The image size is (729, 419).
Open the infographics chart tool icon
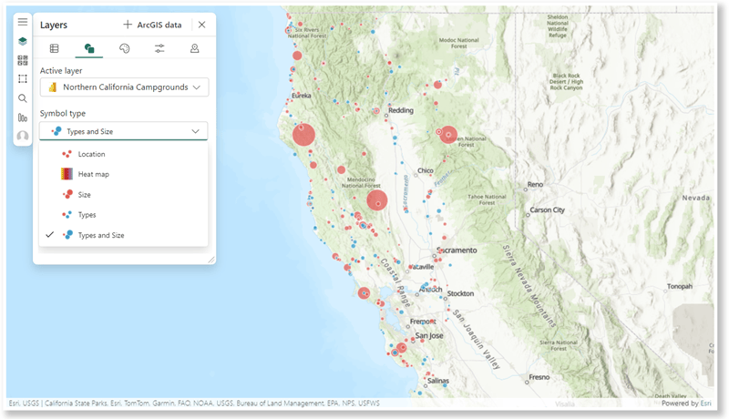[22, 118]
